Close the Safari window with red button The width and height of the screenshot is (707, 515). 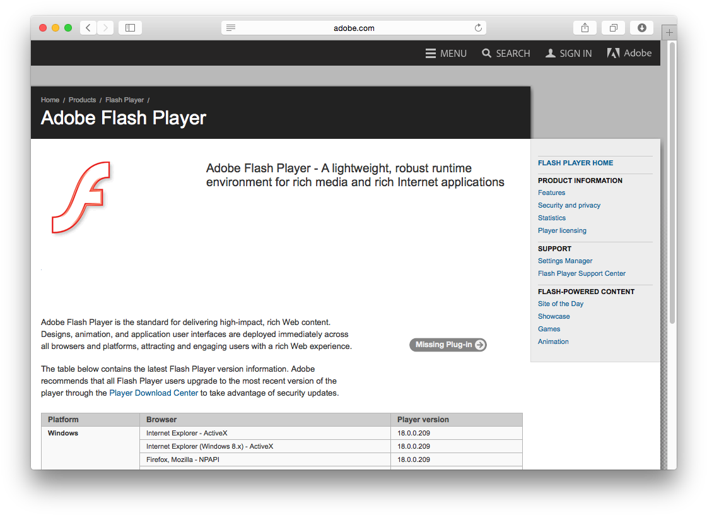(43, 28)
